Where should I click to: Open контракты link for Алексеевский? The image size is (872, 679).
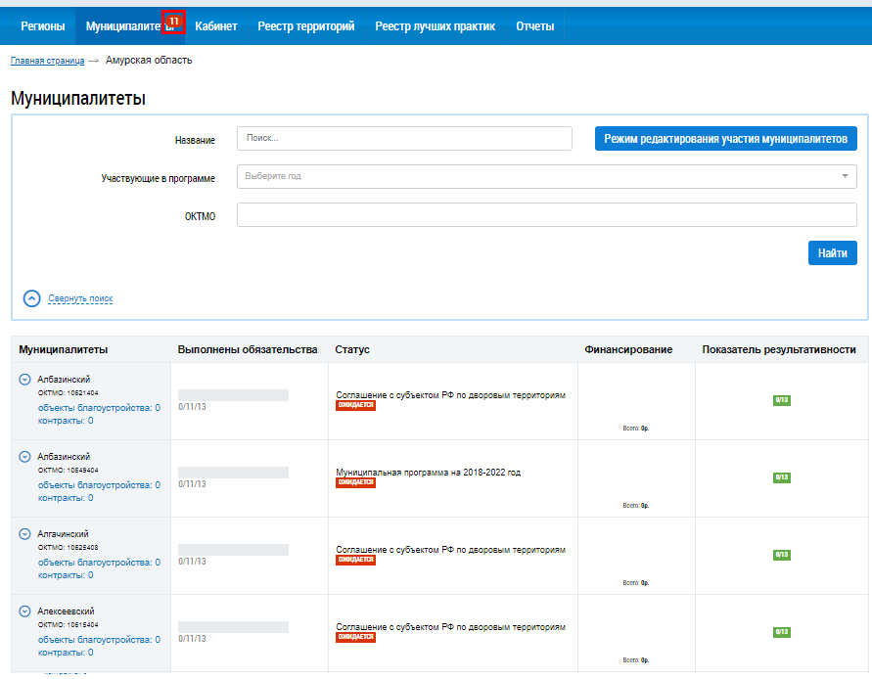pos(66,653)
